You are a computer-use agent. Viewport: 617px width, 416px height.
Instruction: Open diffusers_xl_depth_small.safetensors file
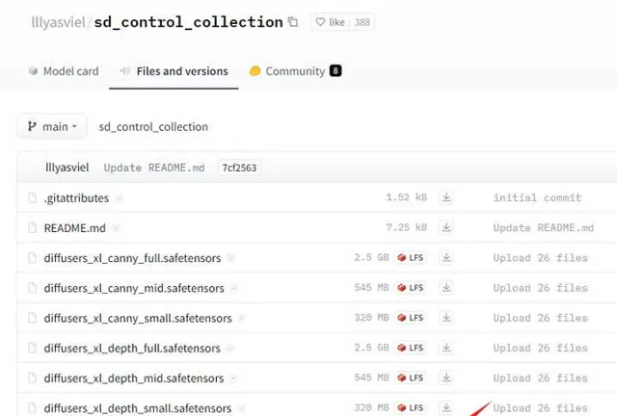(x=138, y=408)
